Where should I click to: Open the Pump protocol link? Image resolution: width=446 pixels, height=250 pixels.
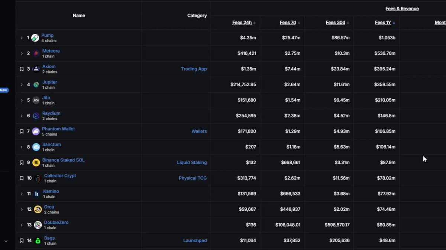point(47,35)
